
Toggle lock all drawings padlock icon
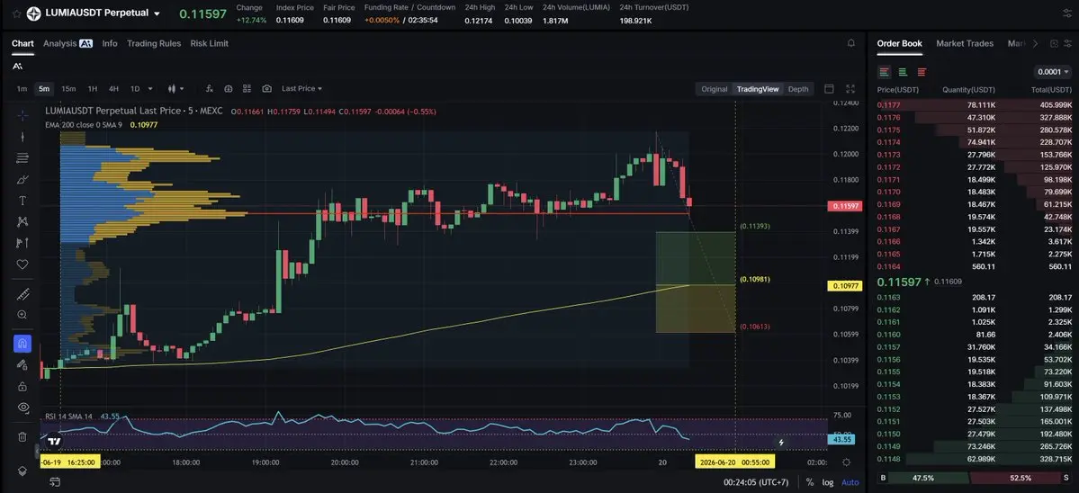(22, 387)
